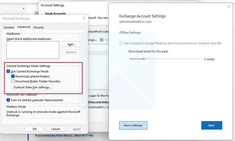235x141 pixels.
Task: Close the Microsoft Exchange dialog
Action: coord(84,18)
